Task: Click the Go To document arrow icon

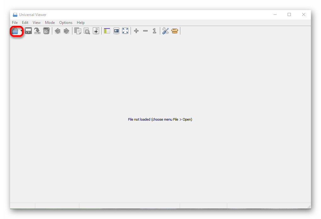Action: tap(96, 31)
